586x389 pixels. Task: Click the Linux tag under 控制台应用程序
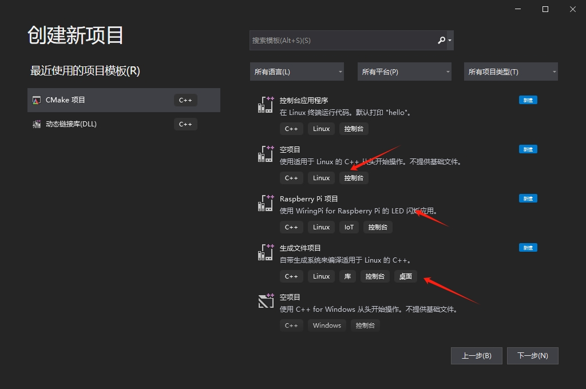click(322, 129)
